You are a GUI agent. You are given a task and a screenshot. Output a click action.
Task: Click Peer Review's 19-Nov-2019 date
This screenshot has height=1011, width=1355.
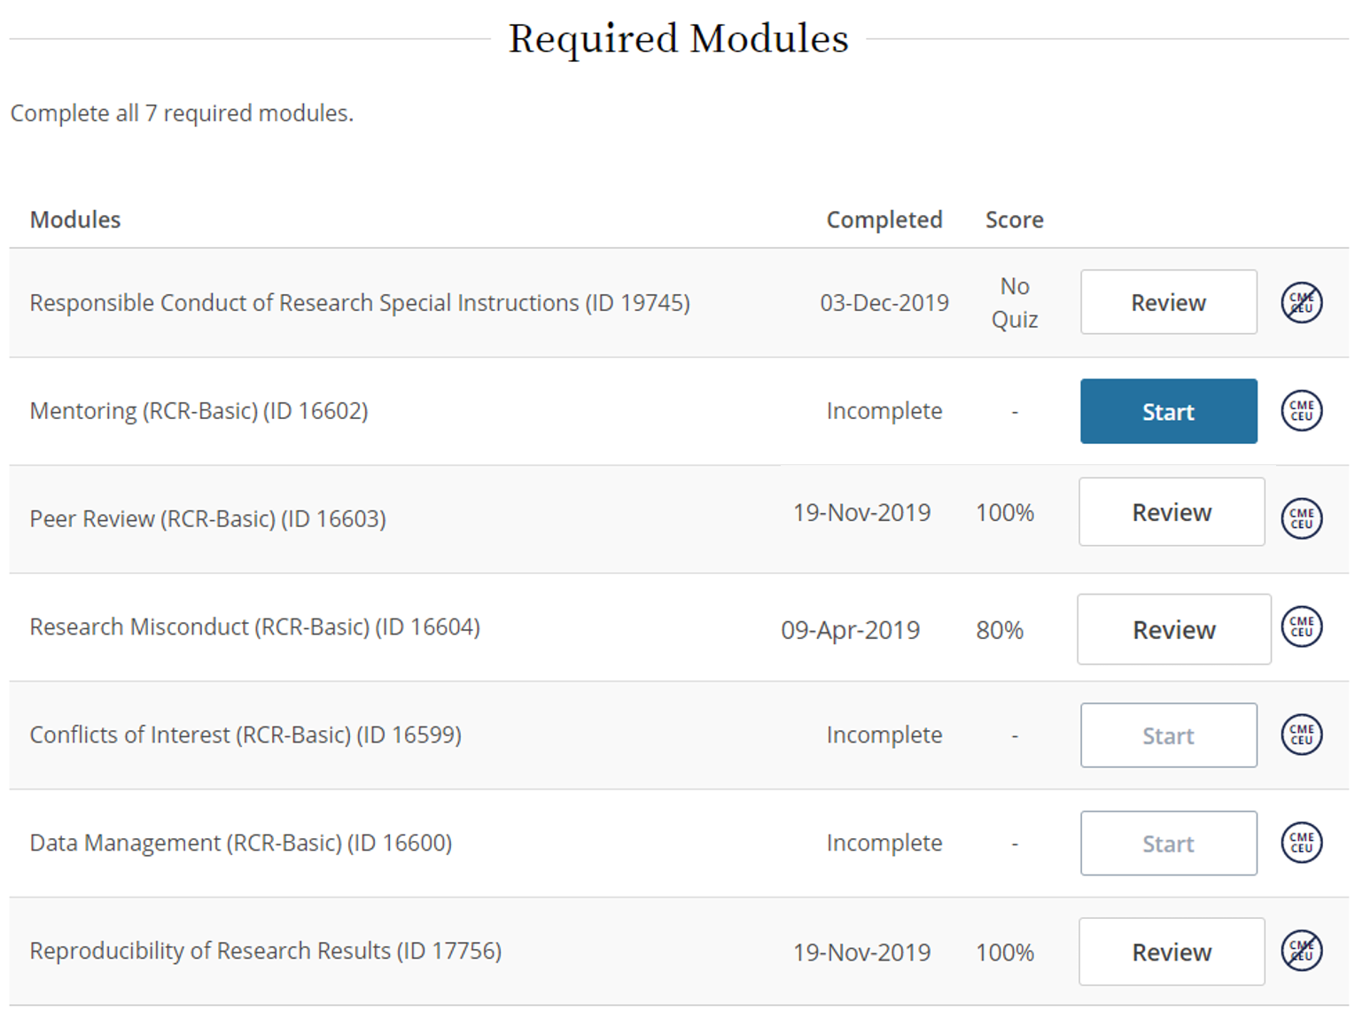pos(861,513)
